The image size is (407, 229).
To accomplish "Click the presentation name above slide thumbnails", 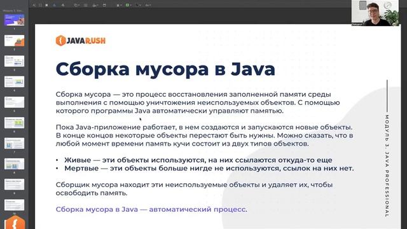I will [x=13, y=11].
